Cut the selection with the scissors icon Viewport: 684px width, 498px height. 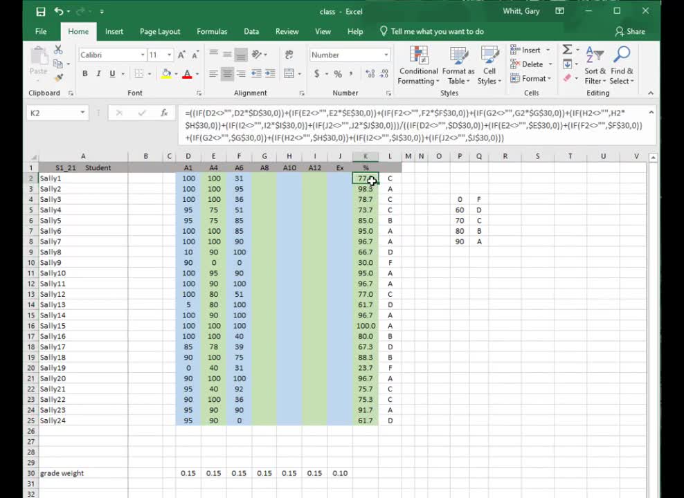point(58,50)
